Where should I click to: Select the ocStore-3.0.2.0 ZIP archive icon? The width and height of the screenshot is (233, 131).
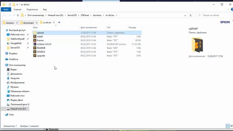click(35, 44)
